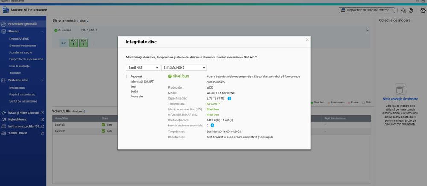The width and height of the screenshot is (427, 186).
Task: Click the Eroare legend swatch
Action: point(349,103)
